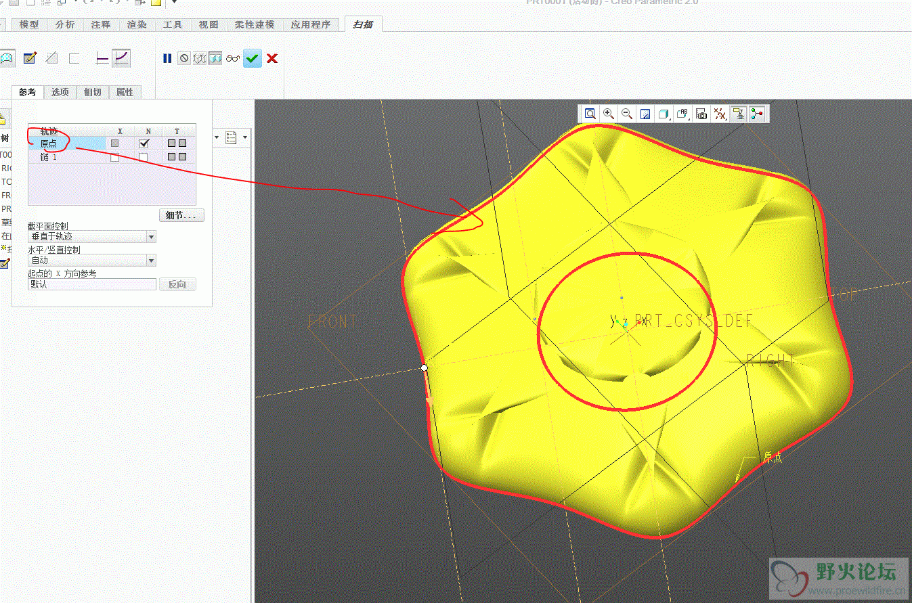The height and width of the screenshot is (603, 912).
Task: Click the 细节... button
Action: (181, 215)
